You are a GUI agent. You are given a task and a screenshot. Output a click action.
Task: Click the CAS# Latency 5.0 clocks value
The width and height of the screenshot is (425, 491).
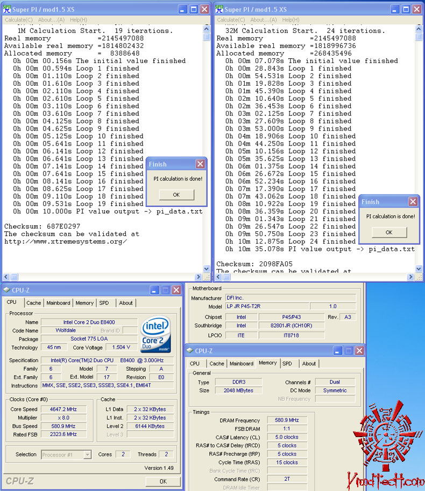[287, 437]
